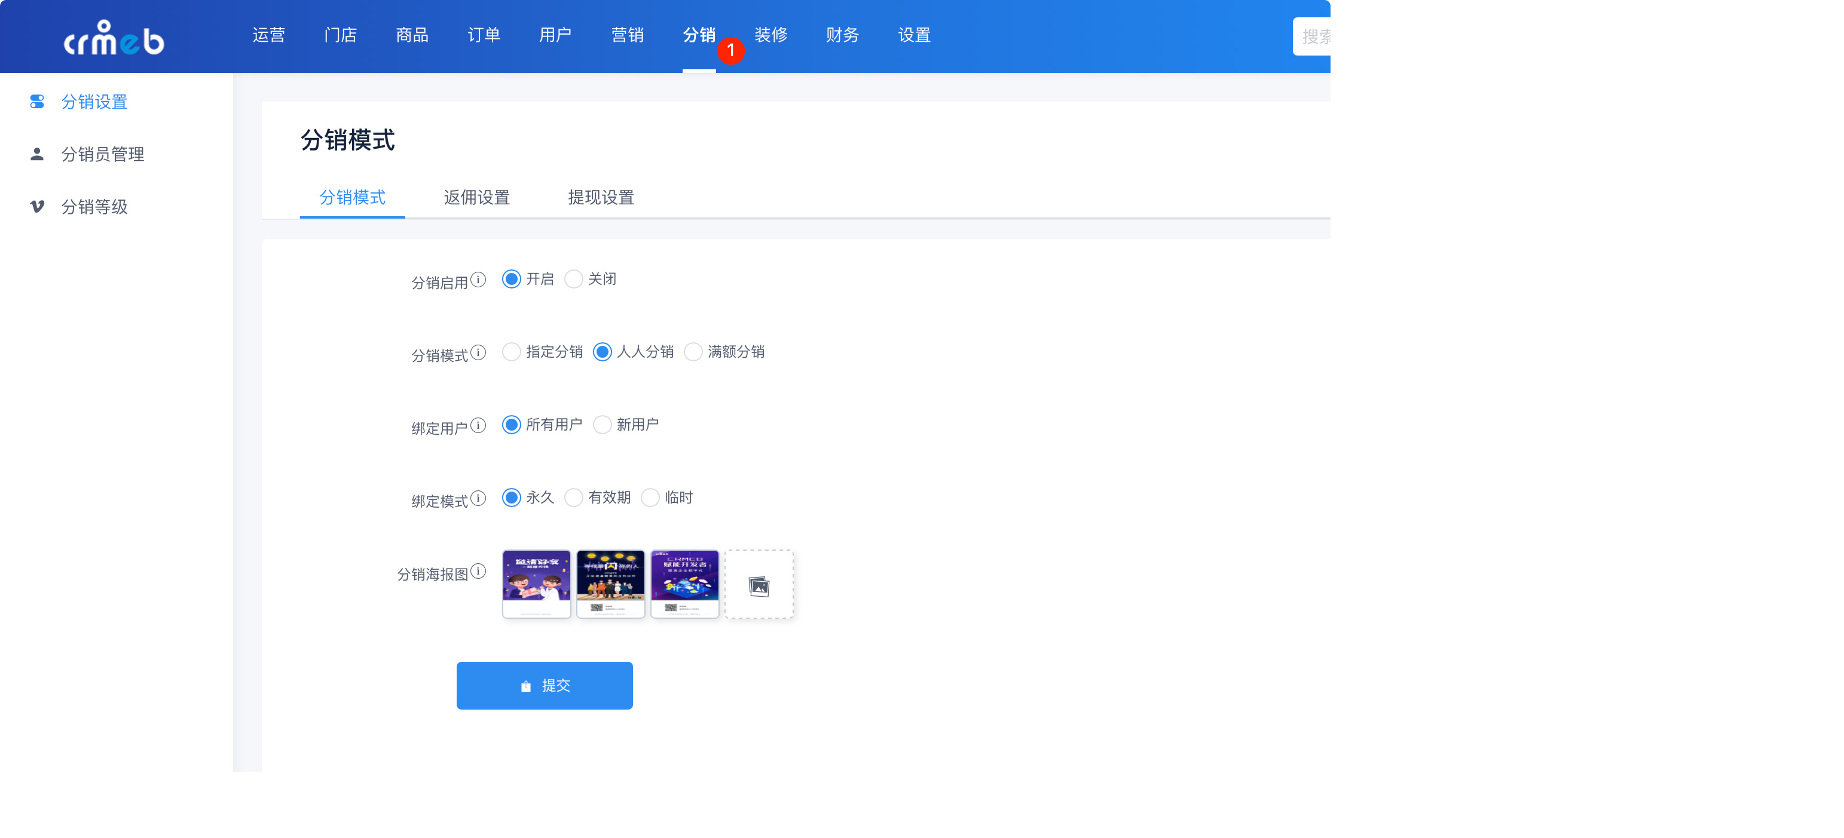This screenshot has width=1844, height=838.
Task: Click the search input field
Action: (x=1311, y=36)
